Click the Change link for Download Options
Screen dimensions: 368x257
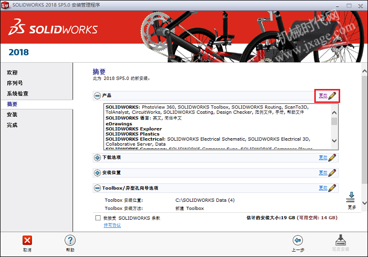323,158
